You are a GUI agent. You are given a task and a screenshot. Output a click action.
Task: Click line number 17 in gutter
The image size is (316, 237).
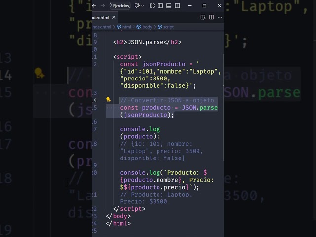click(x=94, y=129)
